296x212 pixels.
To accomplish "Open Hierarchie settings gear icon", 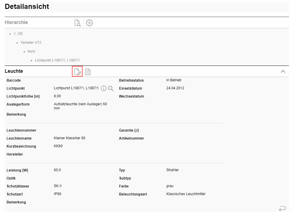I will [x=89, y=23].
